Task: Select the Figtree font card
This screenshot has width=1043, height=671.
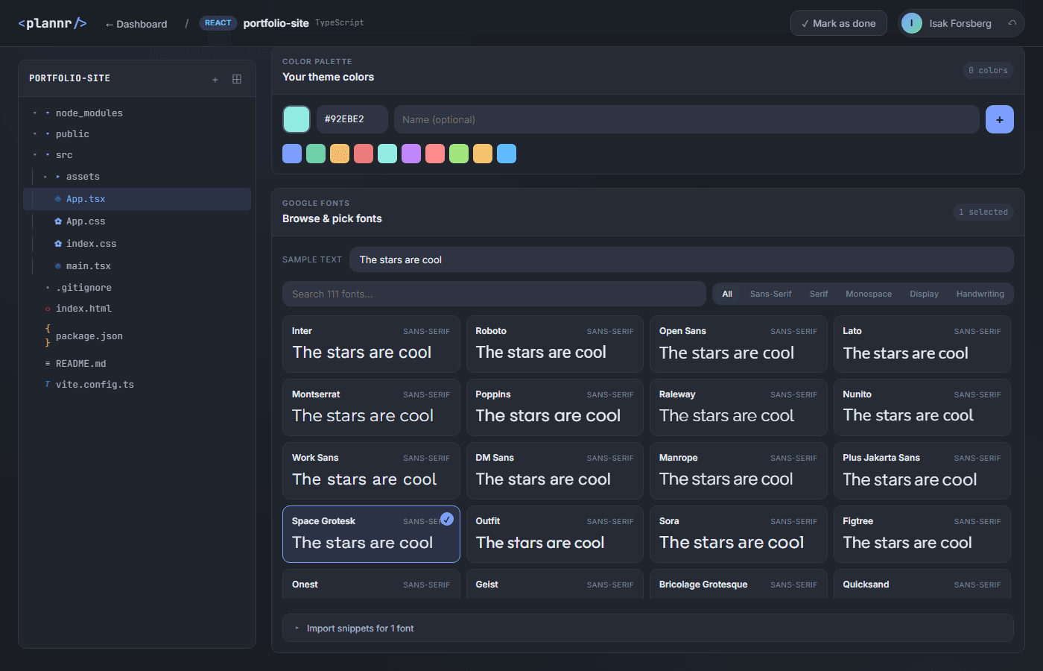Action: coord(922,534)
